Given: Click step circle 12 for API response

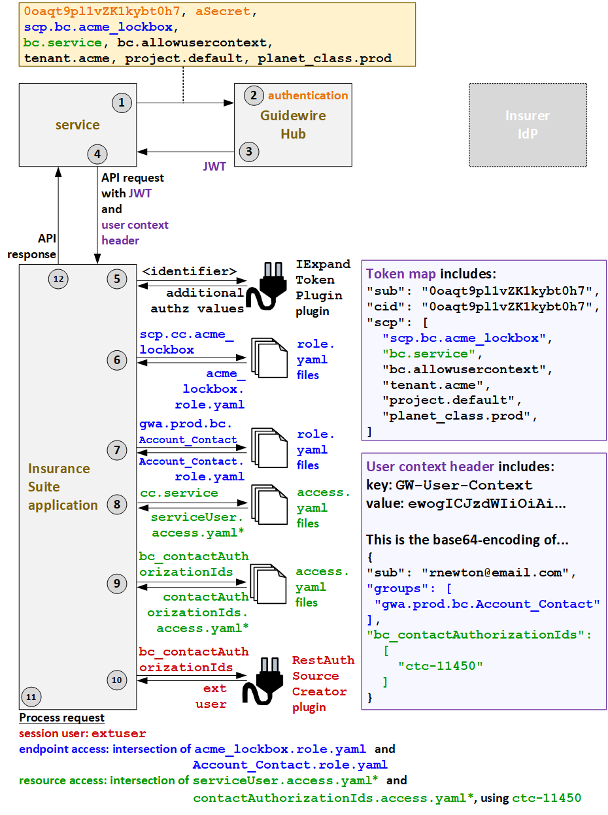Looking at the screenshot, I should pos(58,279).
